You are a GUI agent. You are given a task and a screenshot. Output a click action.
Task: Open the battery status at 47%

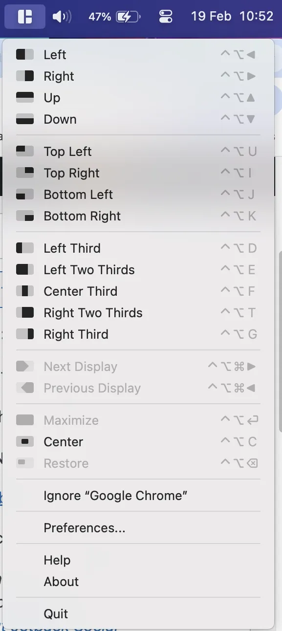coord(114,17)
